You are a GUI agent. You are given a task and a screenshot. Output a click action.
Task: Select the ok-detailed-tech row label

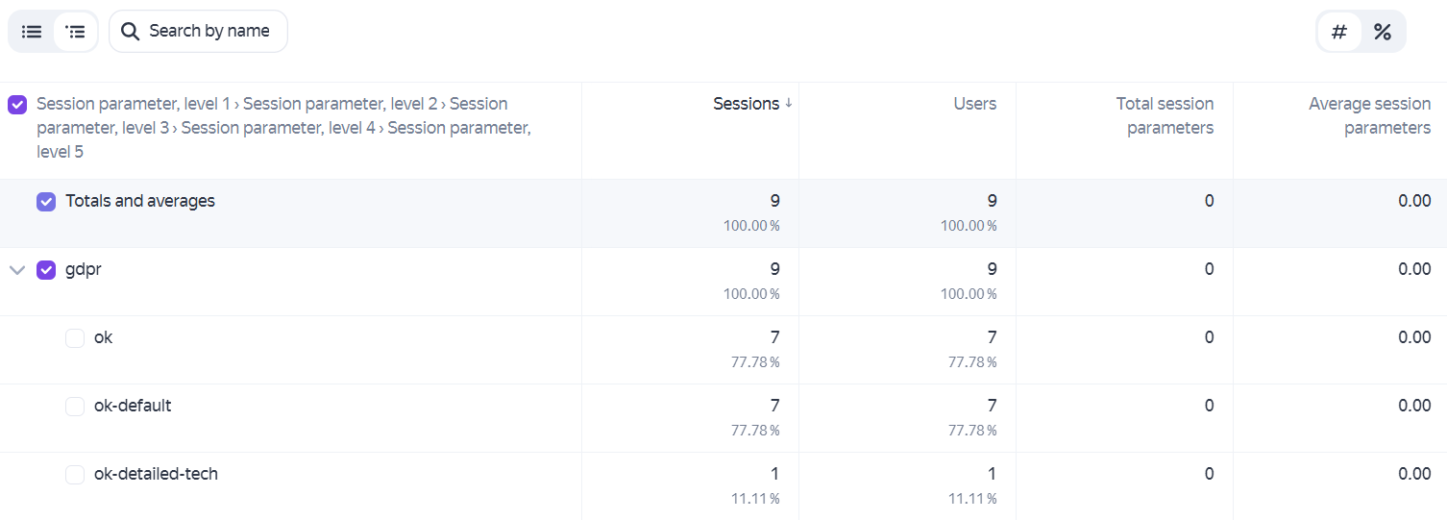click(x=156, y=474)
